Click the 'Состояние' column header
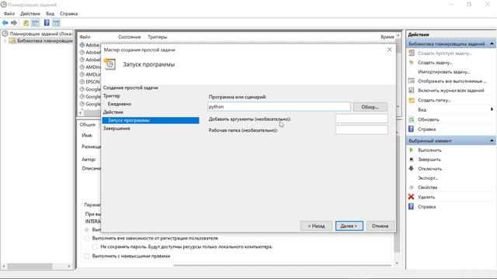Viewport: 497px width, 279px height. tap(130, 37)
